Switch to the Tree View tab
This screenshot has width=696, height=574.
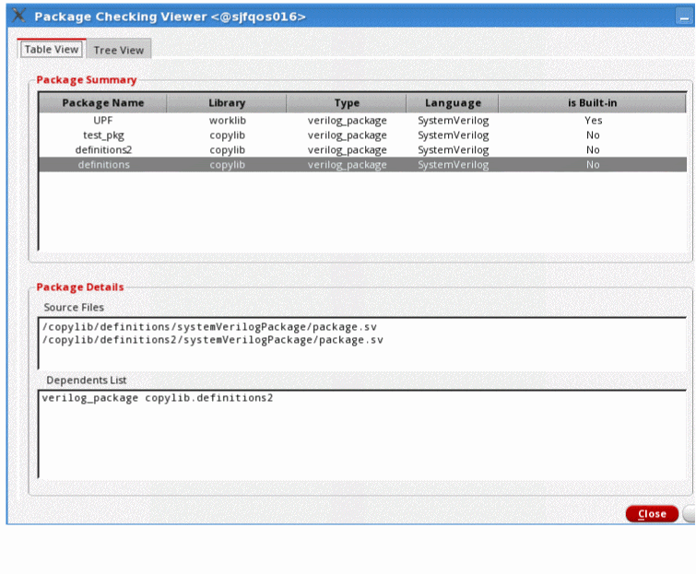pos(118,50)
